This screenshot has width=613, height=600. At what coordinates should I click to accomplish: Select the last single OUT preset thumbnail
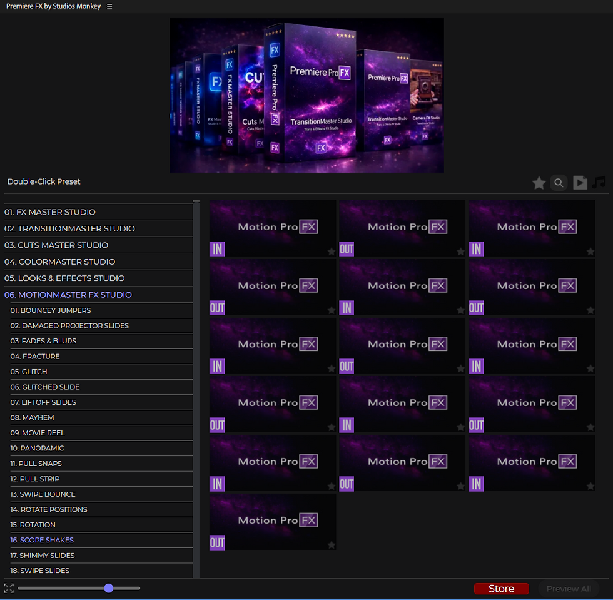(x=273, y=522)
